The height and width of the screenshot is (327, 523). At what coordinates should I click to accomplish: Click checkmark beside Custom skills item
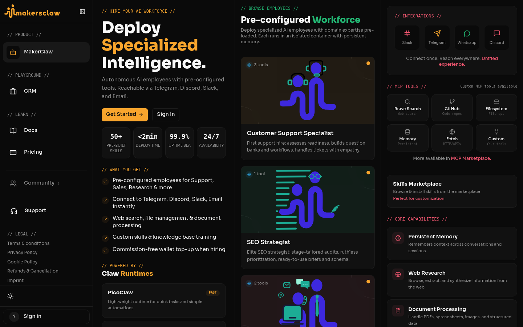pos(105,238)
